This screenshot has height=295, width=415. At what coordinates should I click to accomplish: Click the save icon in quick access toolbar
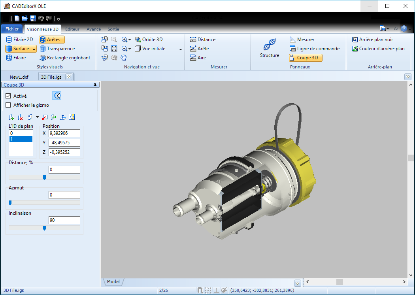point(33,18)
